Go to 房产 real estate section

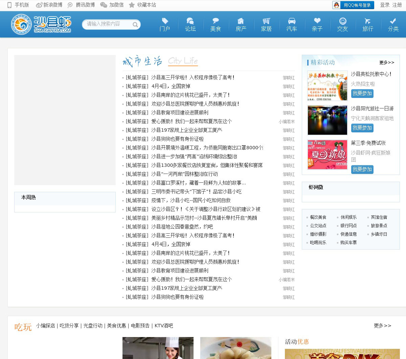(x=241, y=21)
